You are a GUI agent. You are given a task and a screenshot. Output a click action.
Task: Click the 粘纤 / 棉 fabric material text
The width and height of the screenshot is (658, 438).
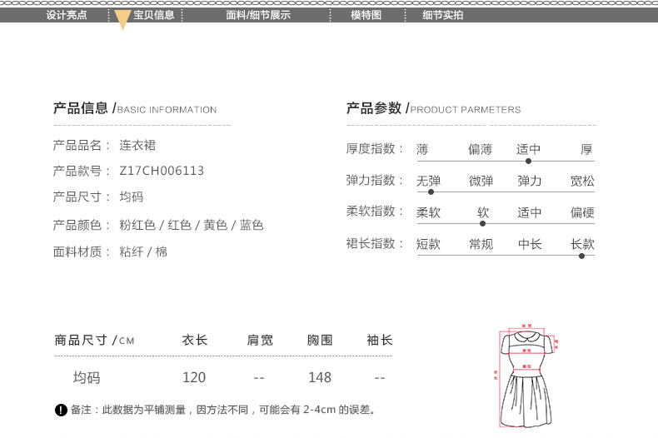point(143,251)
